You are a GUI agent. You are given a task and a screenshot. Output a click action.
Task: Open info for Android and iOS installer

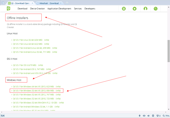coord(55,73)
